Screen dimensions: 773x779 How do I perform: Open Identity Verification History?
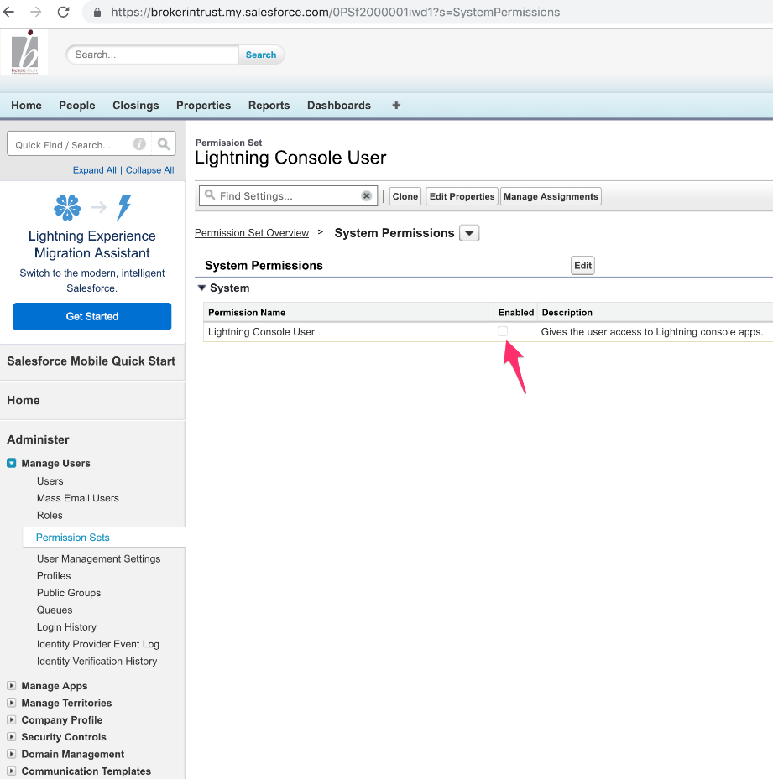[x=97, y=661]
